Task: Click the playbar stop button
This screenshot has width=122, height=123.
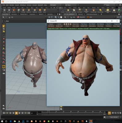Action: coord(16,113)
